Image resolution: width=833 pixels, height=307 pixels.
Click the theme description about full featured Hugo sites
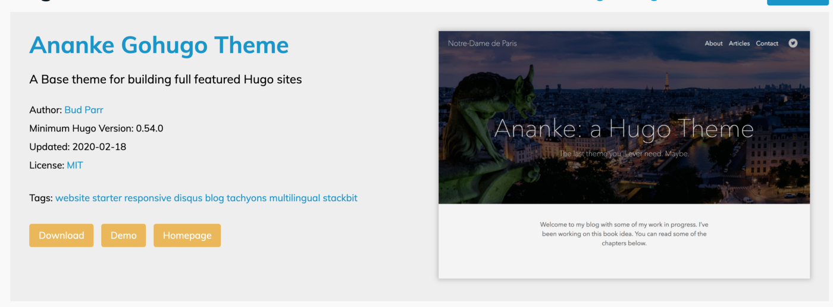165,79
